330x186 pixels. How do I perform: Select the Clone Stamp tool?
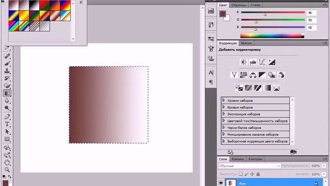7,71
